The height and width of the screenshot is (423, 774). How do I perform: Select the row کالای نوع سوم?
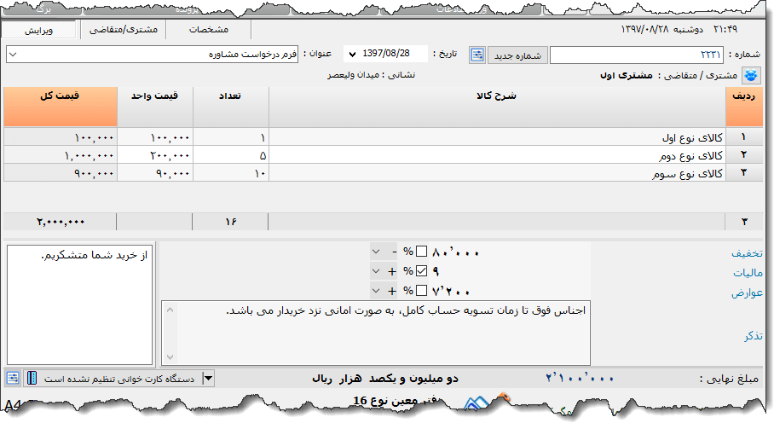(x=383, y=173)
